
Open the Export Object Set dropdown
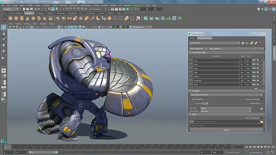[x=198, y=49]
